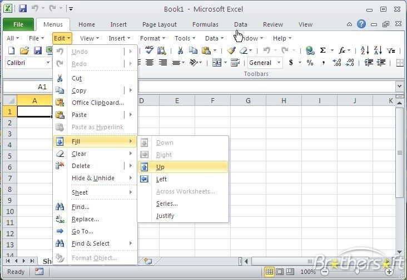Click the A1 Name Box field
Viewport: 407px width, 280px height.
point(28,86)
